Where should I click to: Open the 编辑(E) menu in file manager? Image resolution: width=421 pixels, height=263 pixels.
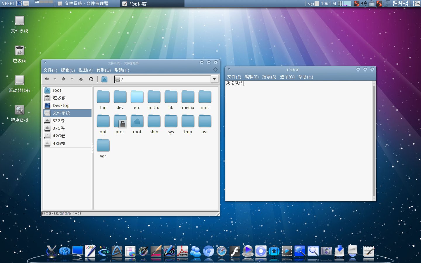point(68,70)
